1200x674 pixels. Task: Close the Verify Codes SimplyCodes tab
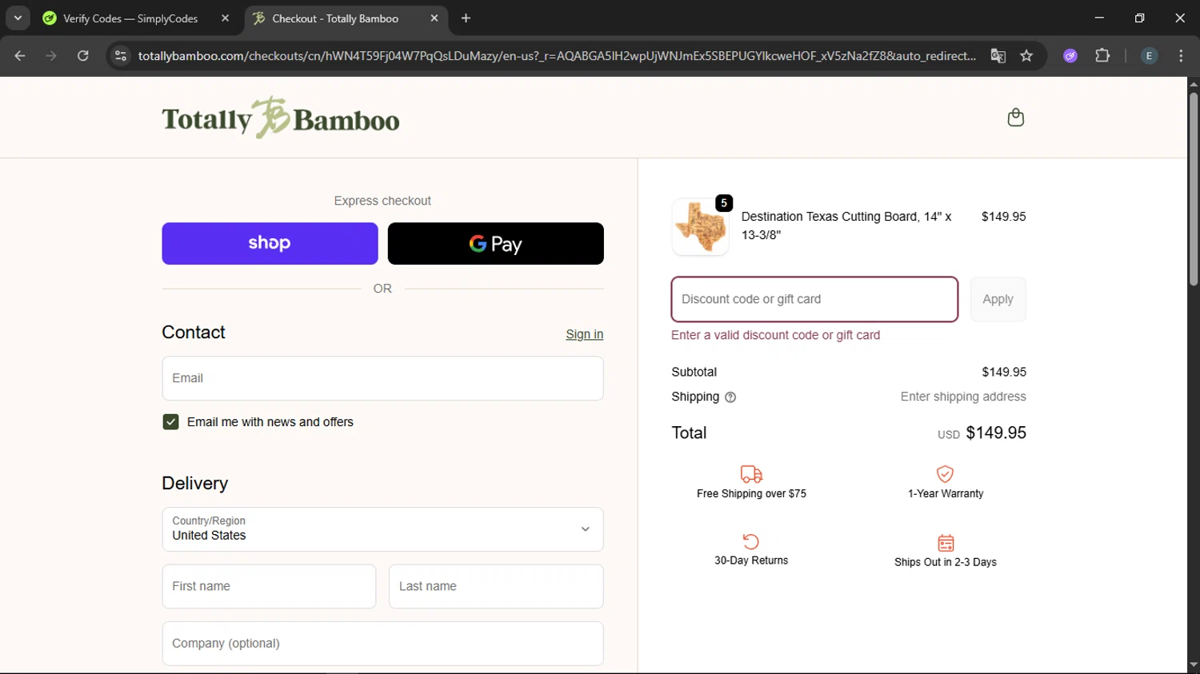[x=225, y=18]
